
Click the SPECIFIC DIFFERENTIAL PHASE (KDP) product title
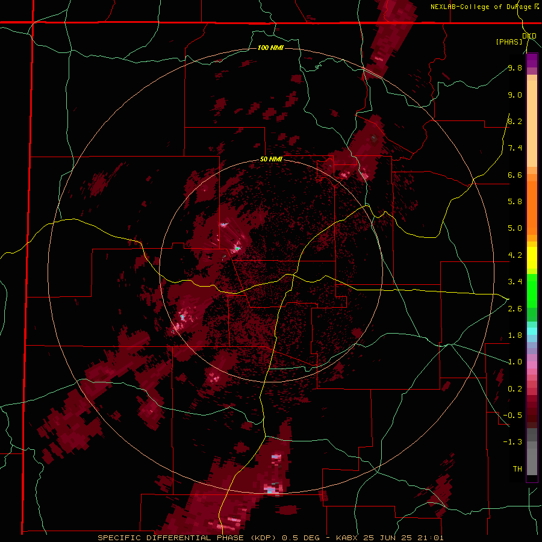coord(186,538)
